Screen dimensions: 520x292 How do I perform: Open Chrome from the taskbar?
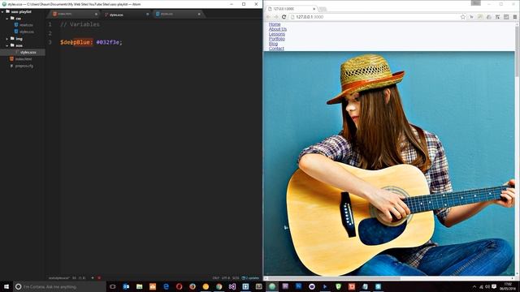coord(219,286)
